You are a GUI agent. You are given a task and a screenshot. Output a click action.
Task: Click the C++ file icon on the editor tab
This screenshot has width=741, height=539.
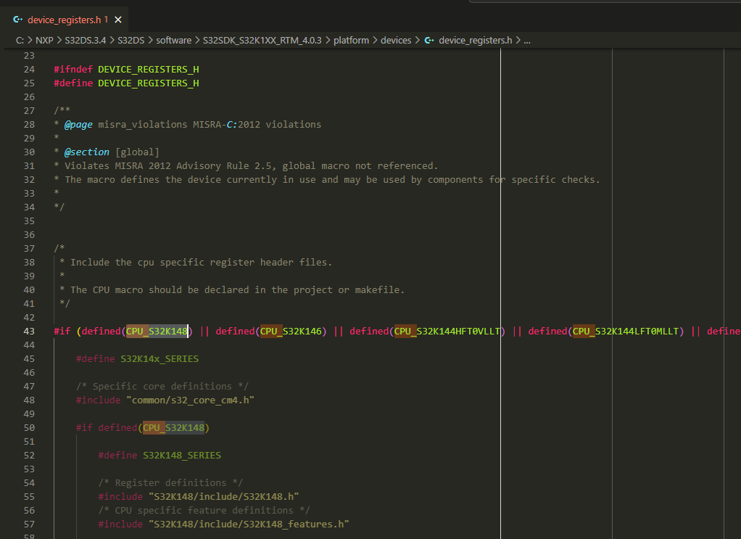(18, 21)
